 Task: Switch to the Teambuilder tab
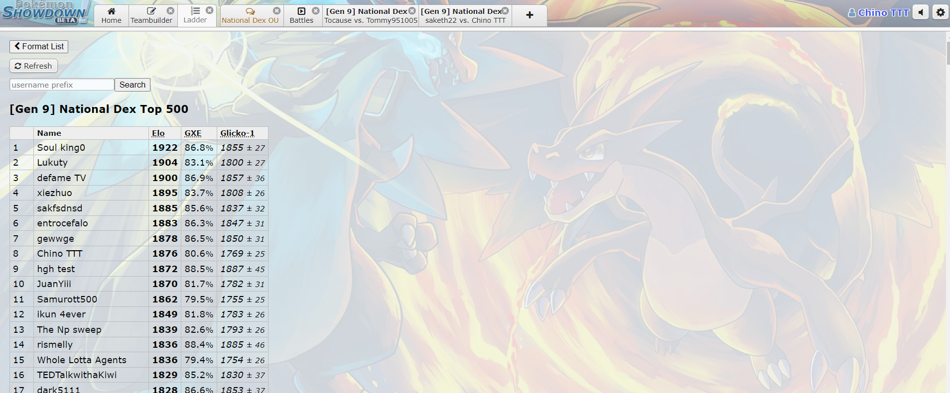pos(151,15)
